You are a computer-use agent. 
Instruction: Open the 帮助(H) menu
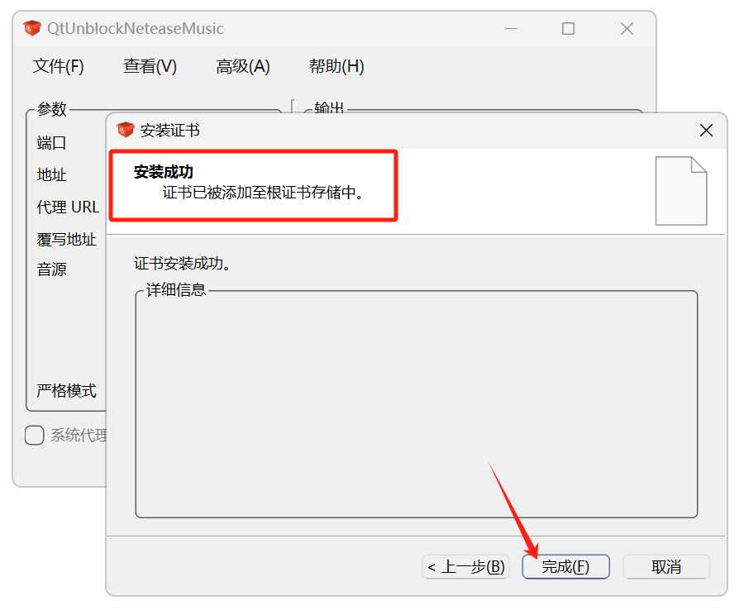336,67
